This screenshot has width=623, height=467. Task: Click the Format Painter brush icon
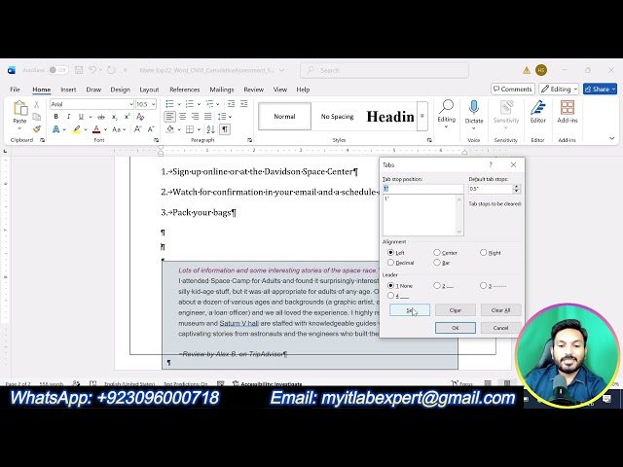pos(37,129)
